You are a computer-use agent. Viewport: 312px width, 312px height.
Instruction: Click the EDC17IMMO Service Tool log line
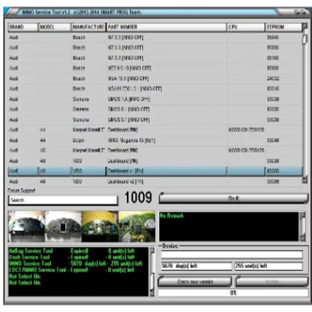[x=72, y=270]
